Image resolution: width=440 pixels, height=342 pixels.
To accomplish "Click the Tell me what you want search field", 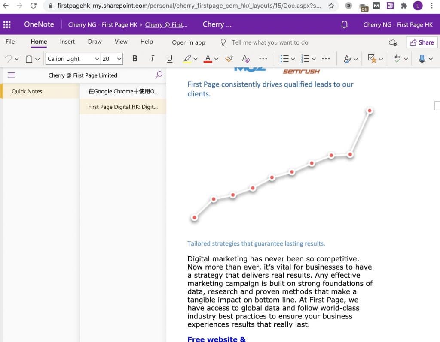I will click(270, 42).
